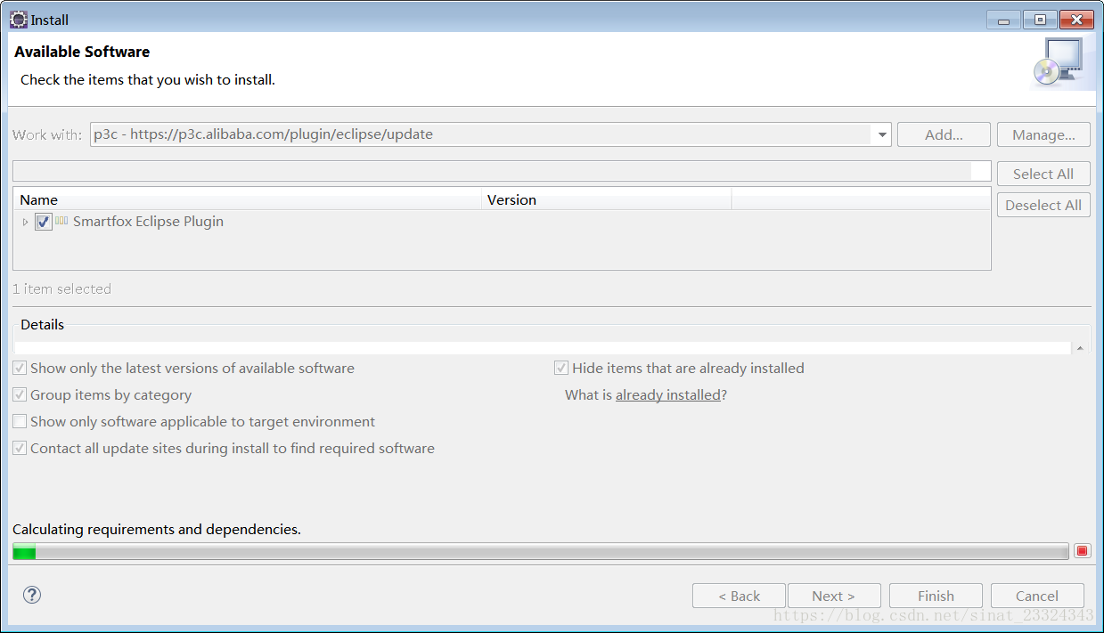Toggle Hide items that are already installed
The image size is (1104, 633).
(561, 368)
